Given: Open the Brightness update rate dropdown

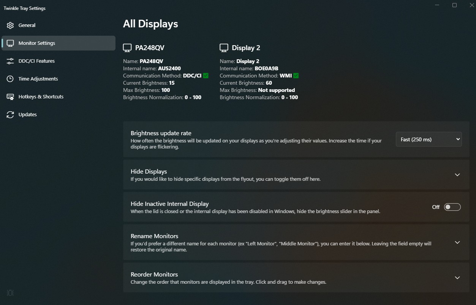Looking at the screenshot, I should click(429, 139).
